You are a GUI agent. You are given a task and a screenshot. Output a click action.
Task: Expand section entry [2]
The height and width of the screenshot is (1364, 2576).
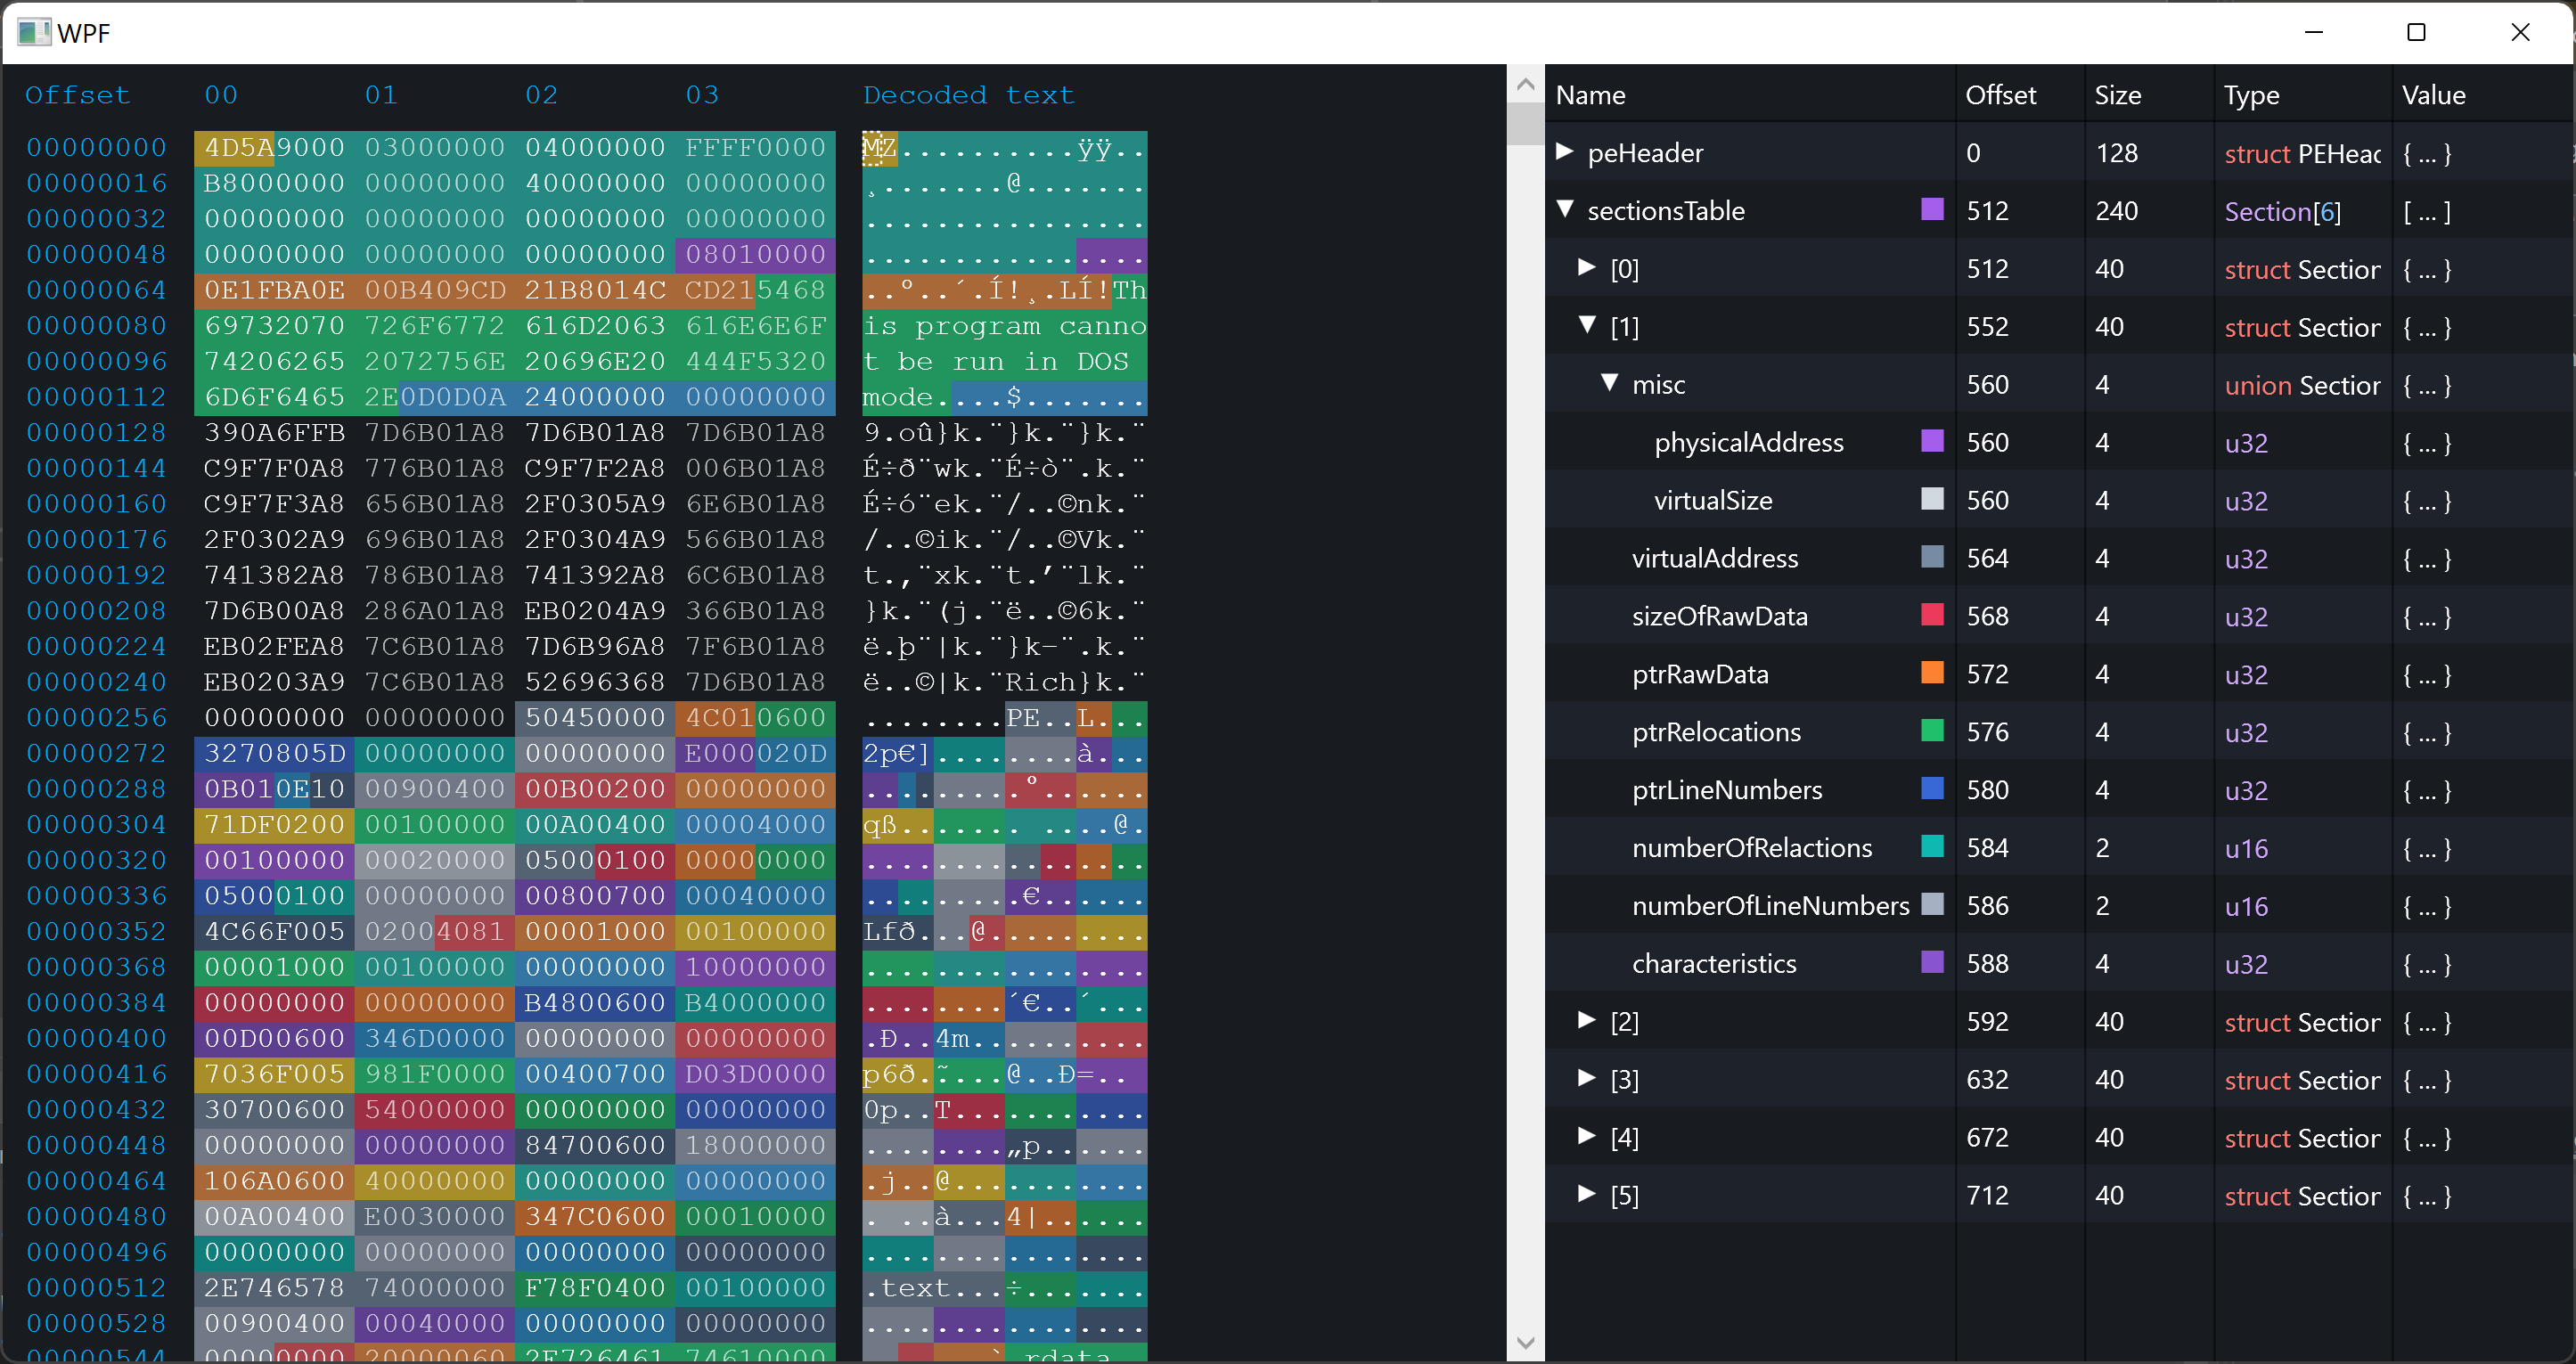(1587, 1021)
